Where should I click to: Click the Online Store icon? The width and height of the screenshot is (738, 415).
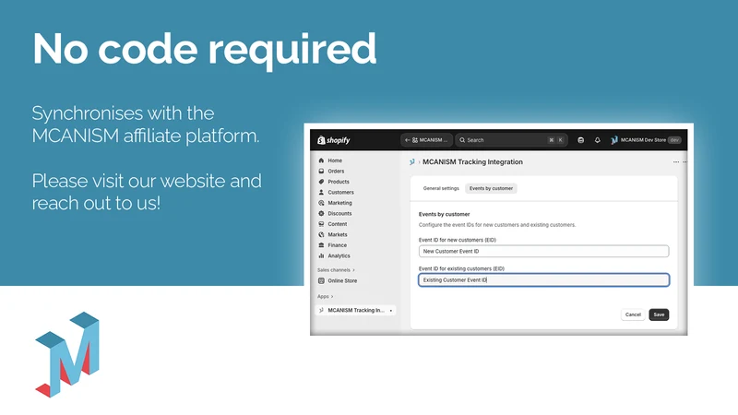tap(321, 281)
